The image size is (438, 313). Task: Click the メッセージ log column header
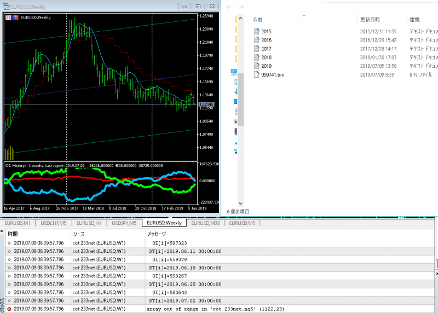(x=157, y=234)
